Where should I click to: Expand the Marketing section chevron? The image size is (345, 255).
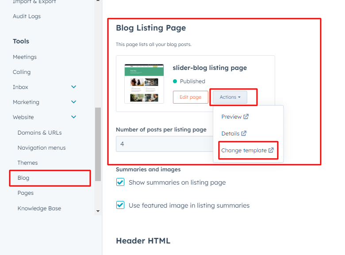[x=74, y=102]
